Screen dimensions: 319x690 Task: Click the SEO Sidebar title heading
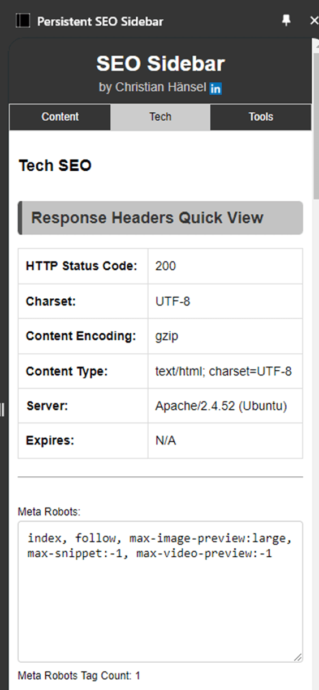click(161, 64)
